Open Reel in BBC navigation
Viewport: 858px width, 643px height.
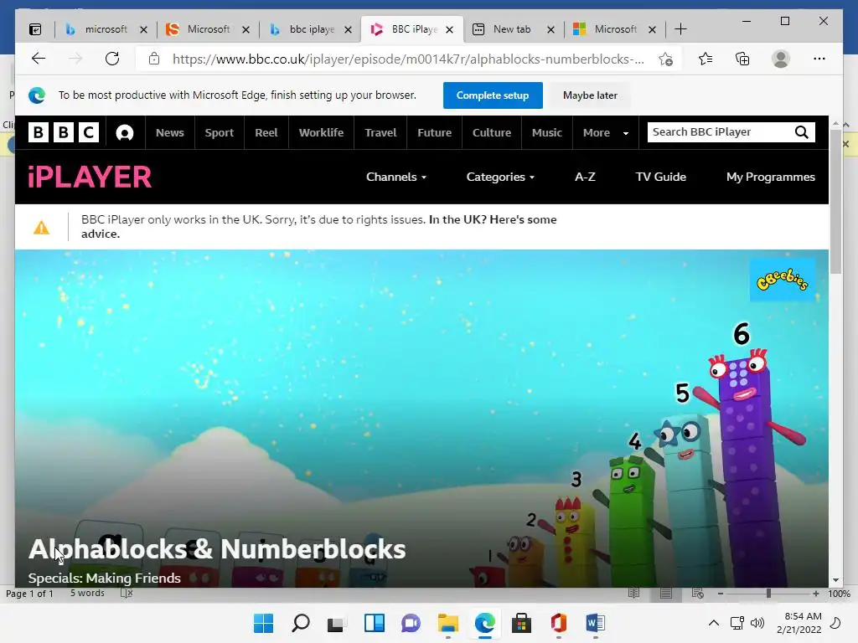click(266, 133)
